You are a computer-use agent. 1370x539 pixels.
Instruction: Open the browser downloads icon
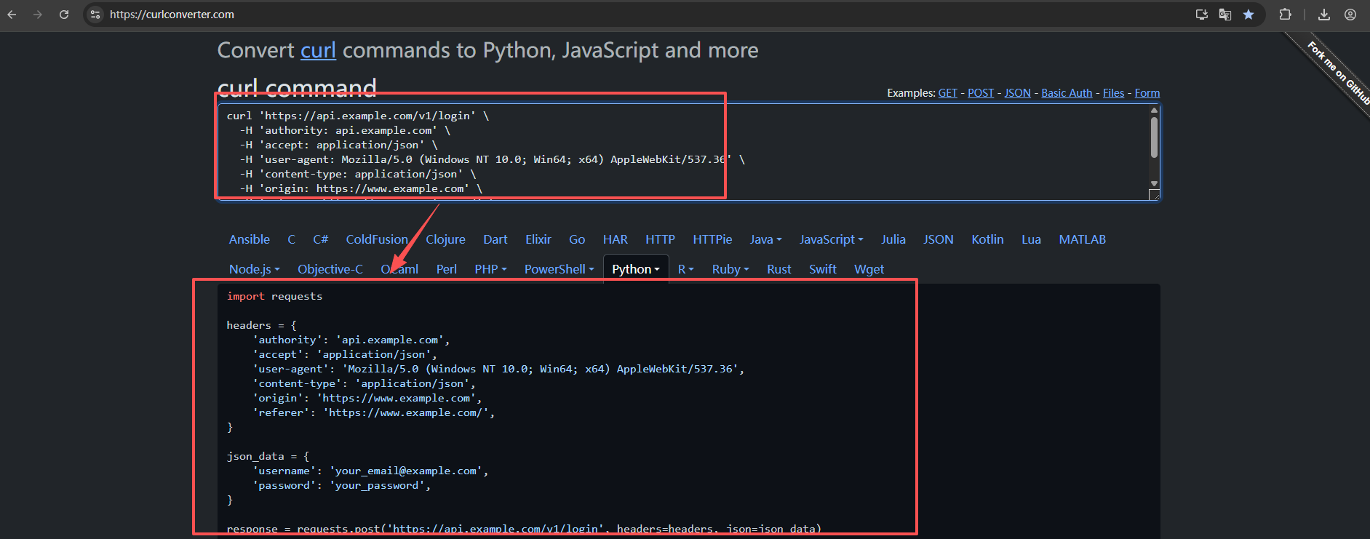click(x=1324, y=15)
